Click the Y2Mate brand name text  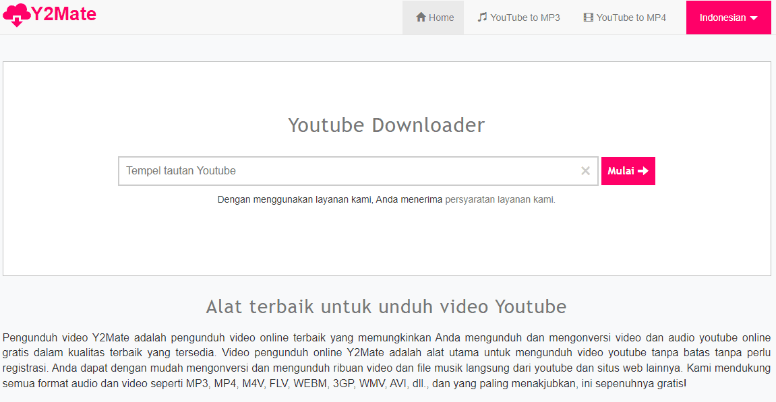(x=63, y=13)
